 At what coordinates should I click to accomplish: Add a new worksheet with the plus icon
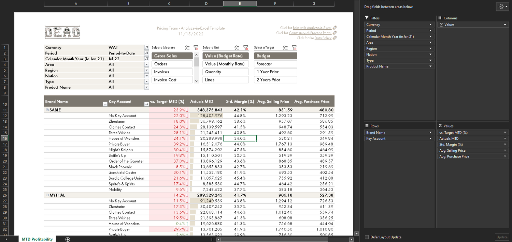pos(67,239)
